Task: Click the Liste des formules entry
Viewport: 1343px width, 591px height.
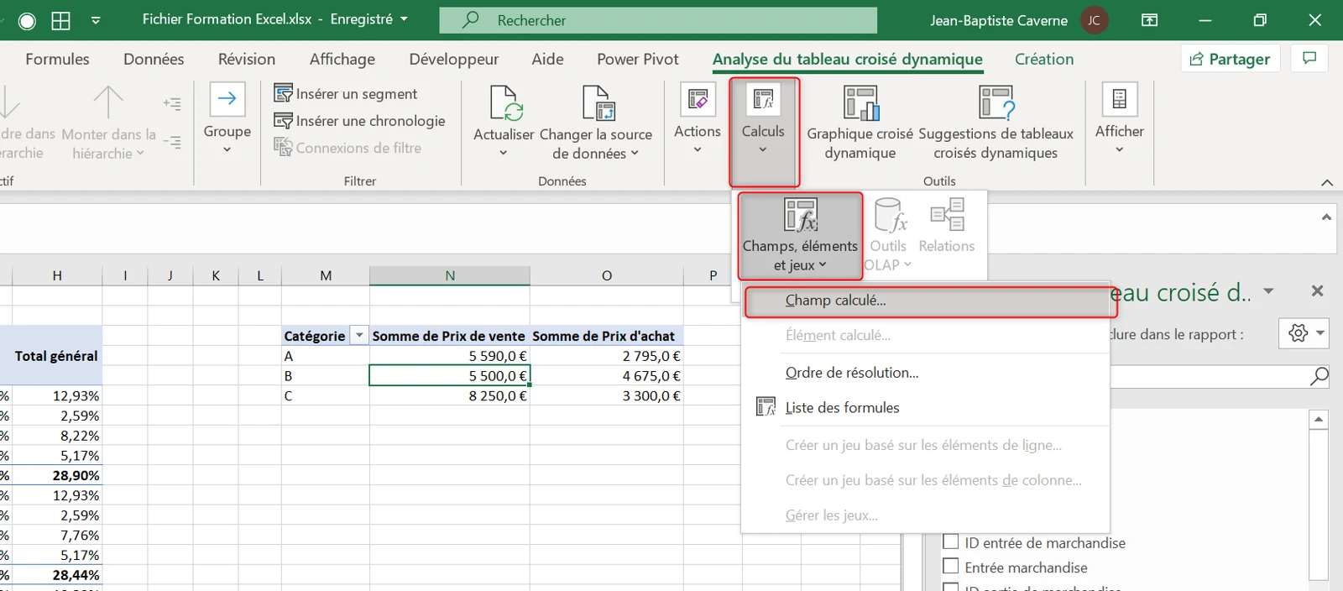Action: point(842,407)
